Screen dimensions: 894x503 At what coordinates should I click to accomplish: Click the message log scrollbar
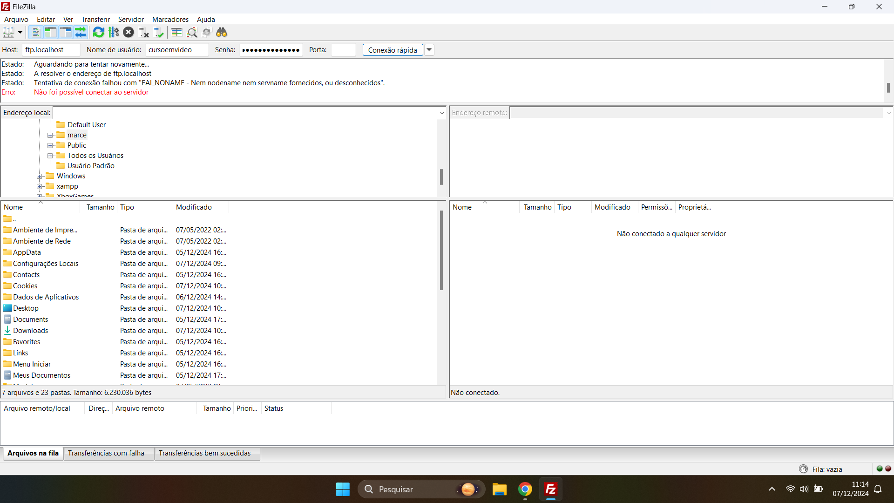pos(888,88)
